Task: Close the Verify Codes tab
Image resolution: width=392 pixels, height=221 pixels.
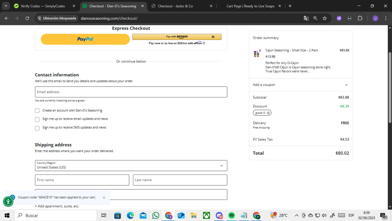Action: coord(74,6)
